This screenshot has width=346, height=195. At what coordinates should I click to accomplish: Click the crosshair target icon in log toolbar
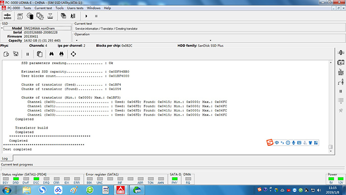coord(73,54)
